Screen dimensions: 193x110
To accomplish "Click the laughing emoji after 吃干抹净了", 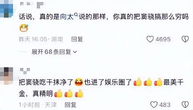I will click(x=79, y=82).
